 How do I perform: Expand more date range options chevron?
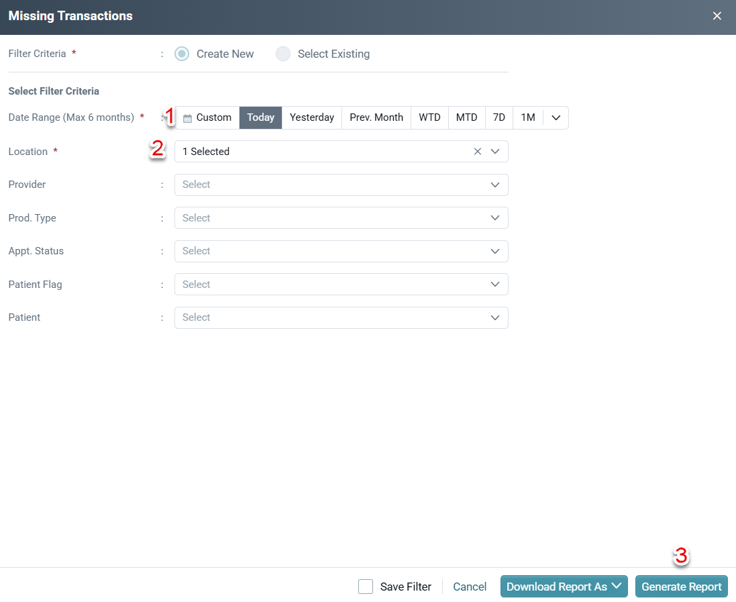[x=556, y=117]
